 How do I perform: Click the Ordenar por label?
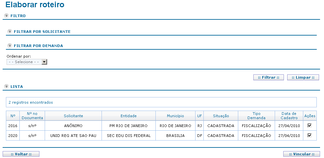pyautogui.click(x=19, y=56)
